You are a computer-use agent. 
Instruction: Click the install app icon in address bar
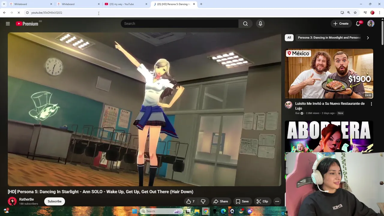[x=342, y=13]
